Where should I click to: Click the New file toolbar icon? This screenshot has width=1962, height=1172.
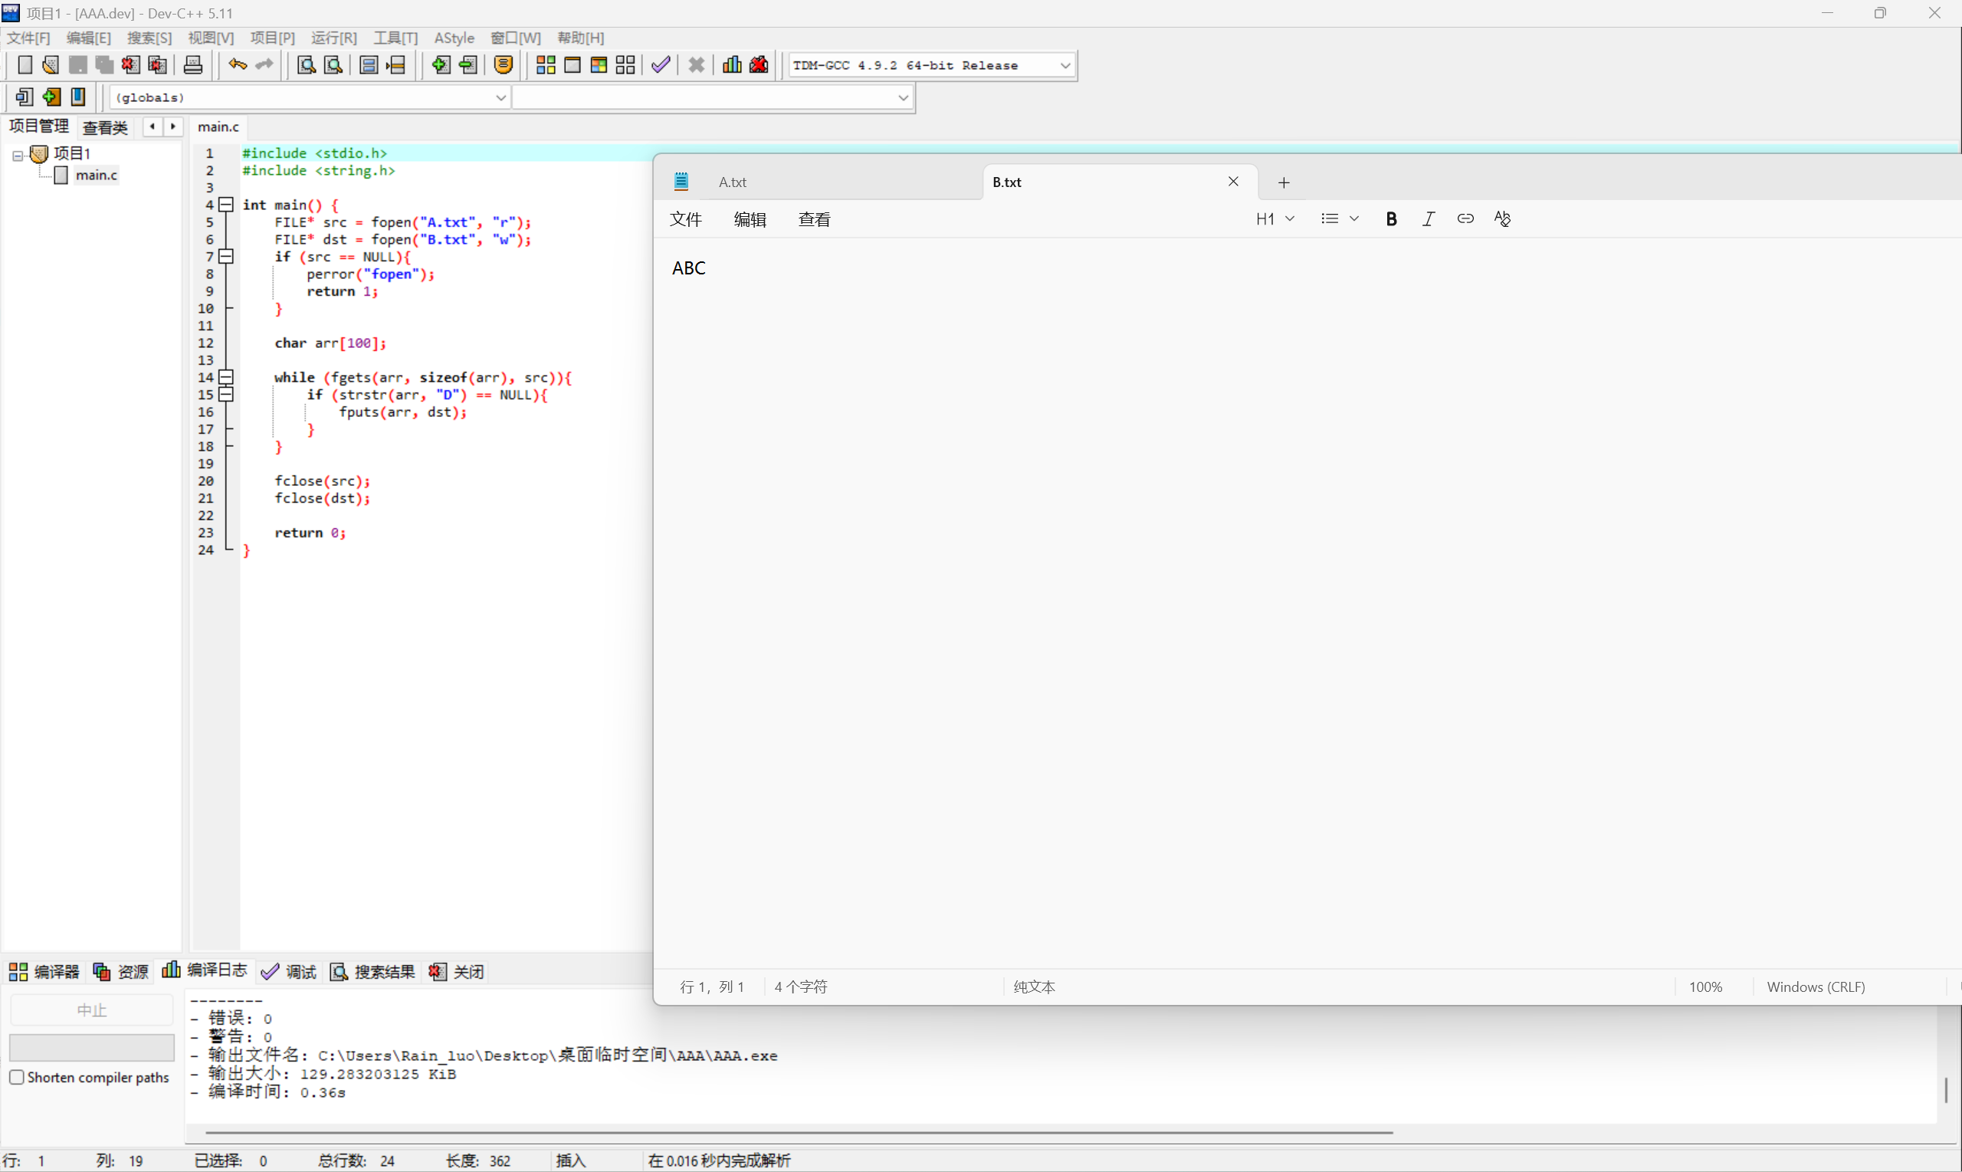point(25,64)
